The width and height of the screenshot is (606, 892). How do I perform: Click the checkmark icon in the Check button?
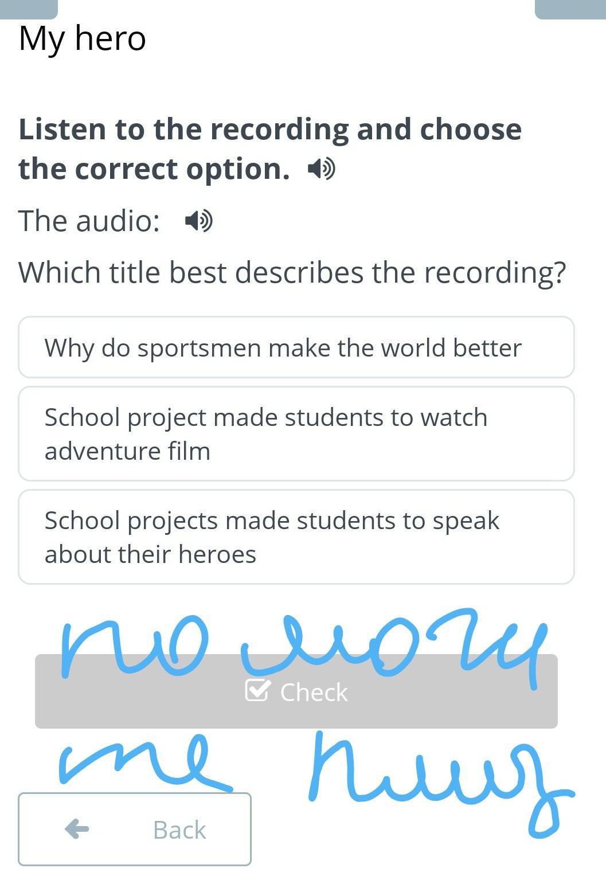[x=256, y=690]
